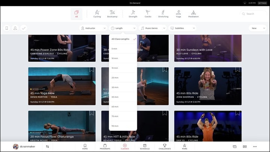Check the Wi-Fi status icon
The image size is (270, 152).
pos(245,3)
